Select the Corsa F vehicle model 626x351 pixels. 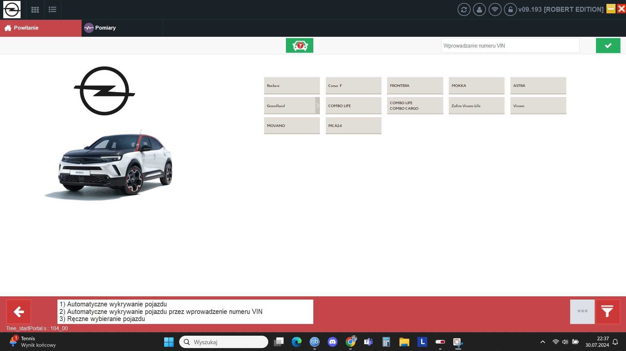pyautogui.click(x=353, y=86)
